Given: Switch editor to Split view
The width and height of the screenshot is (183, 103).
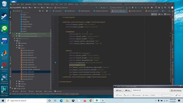Looking at the screenshot, I should pos(161,14).
